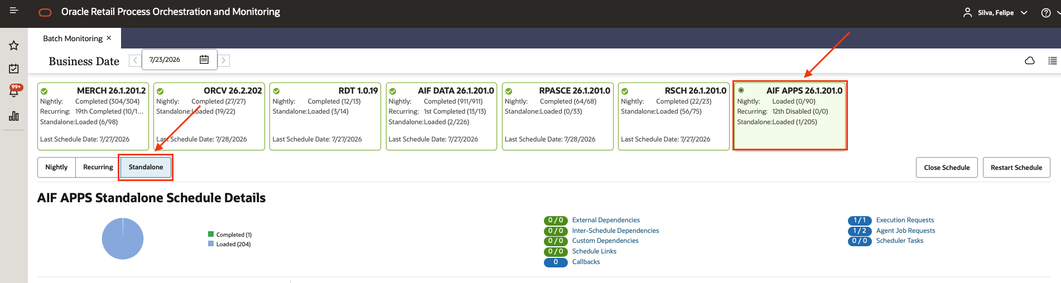1061x283 pixels.
Task: Click the list view icon at far right
Action: 1053,61
